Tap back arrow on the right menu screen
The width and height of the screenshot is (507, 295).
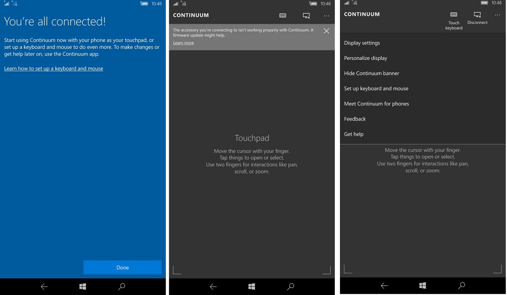[384, 286]
